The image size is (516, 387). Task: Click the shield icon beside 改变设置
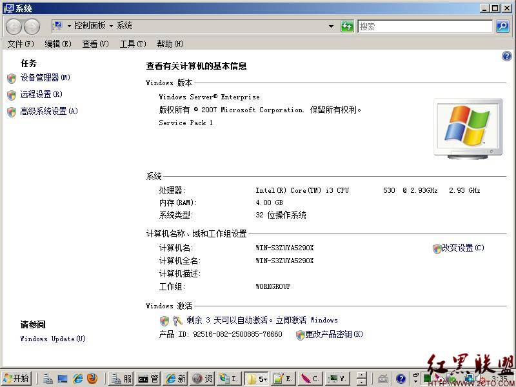pos(437,249)
